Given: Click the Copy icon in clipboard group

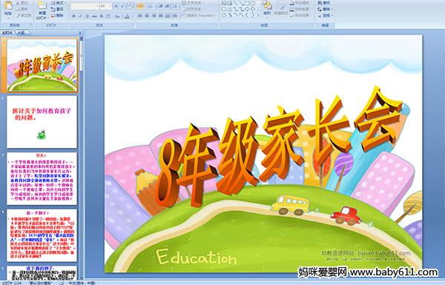Looking at the screenshot, I should click(18, 10).
